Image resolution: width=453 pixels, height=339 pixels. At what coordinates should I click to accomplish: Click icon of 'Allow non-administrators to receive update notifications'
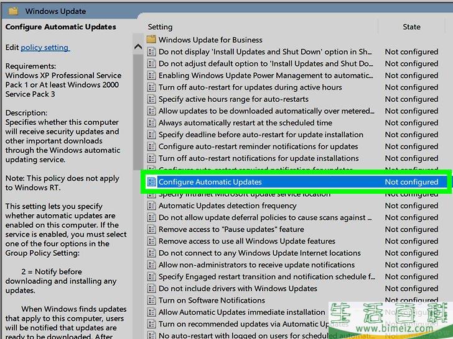pyautogui.click(x=151, y=264)
